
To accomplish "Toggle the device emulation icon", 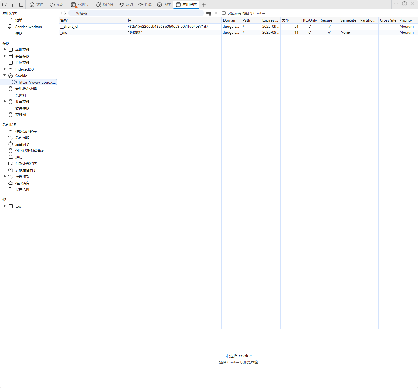I will click(13, 5).
